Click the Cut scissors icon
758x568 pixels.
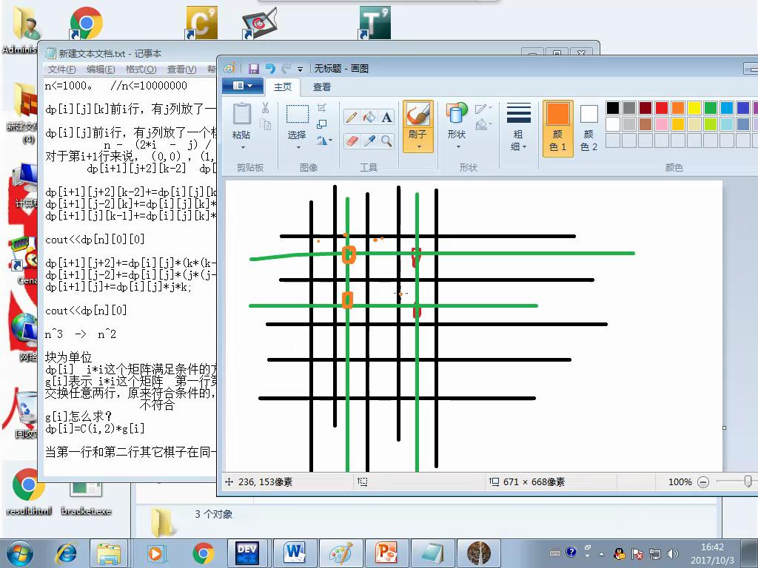click(x=266, y=108)
